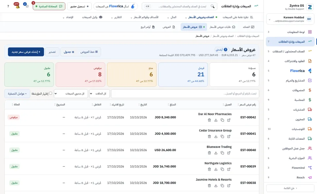Expand العملاء وعروض الأسعار nav dropdown

[201, 17]
